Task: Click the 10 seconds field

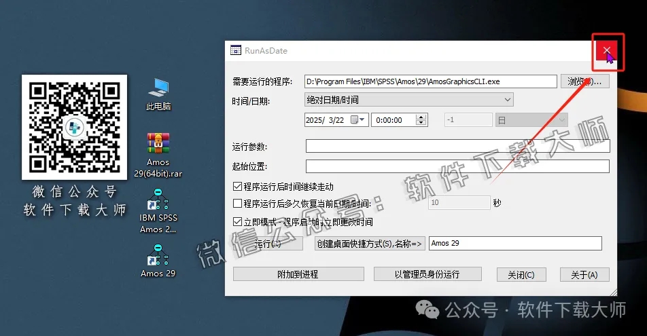Action: [459, 202]
